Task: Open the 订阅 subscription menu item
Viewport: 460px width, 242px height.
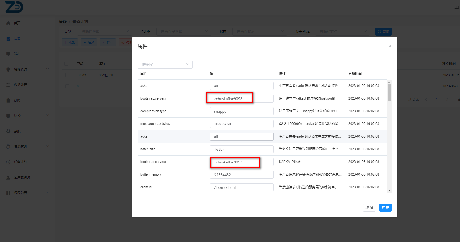Action: coord(17,100)
